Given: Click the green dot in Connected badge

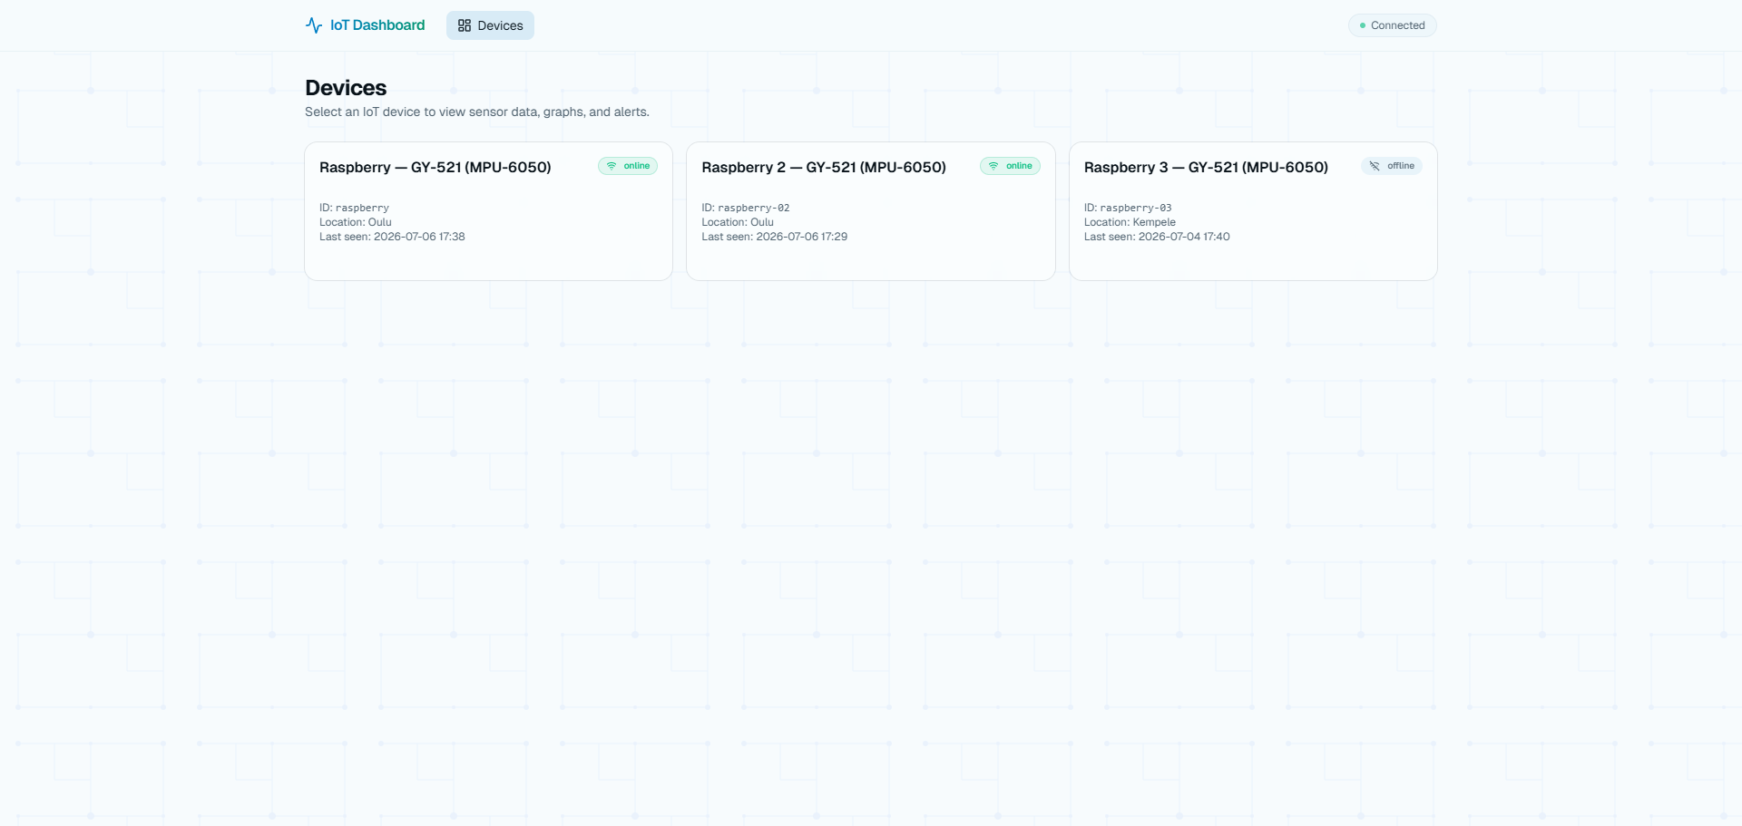Looking at the screenshot, I should point(1363,25).
